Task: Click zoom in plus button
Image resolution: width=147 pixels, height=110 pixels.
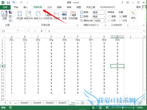Action: point(133,108)
